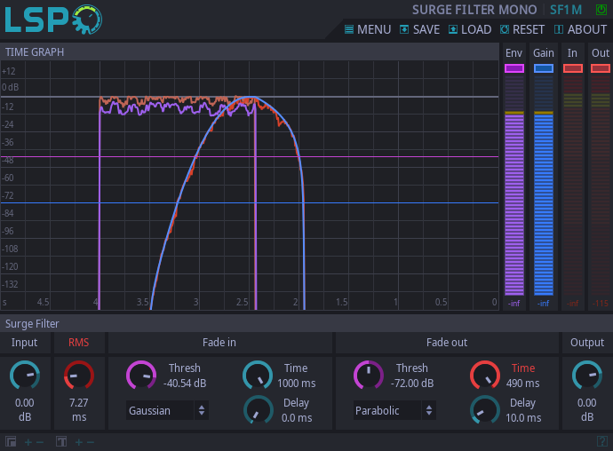Click the Fade in Time knob
This screenshot has width=613, height=451.
(x=258, y=376)
